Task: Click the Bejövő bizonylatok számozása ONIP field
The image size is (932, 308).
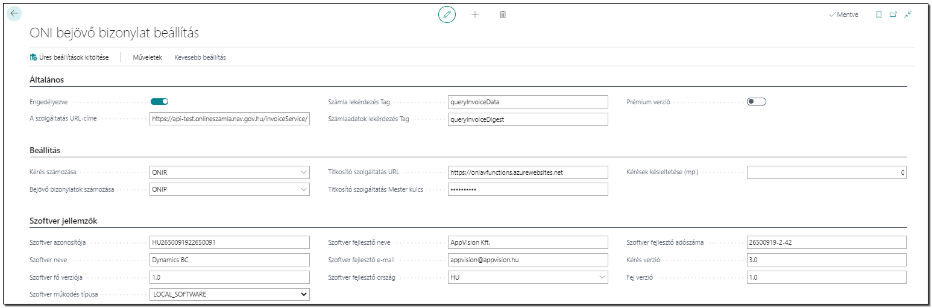Action: tap(229, 189)
